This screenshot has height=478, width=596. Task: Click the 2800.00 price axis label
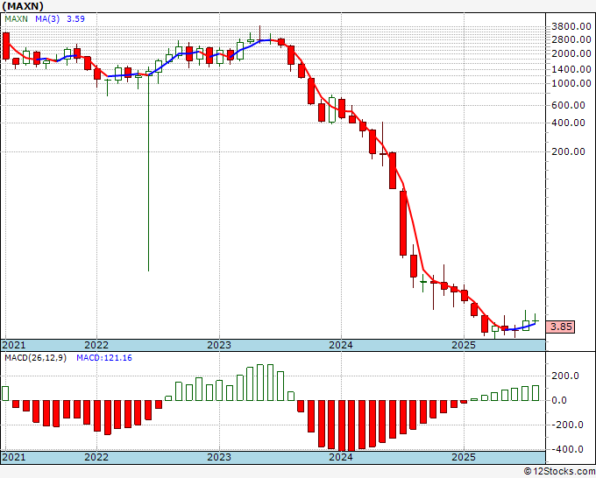(571, 39)
